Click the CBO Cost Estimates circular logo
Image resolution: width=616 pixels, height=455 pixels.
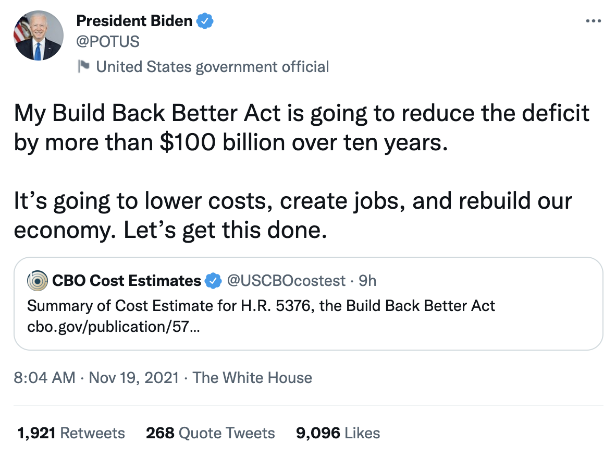pyautogui.click(x=37, y=281)
